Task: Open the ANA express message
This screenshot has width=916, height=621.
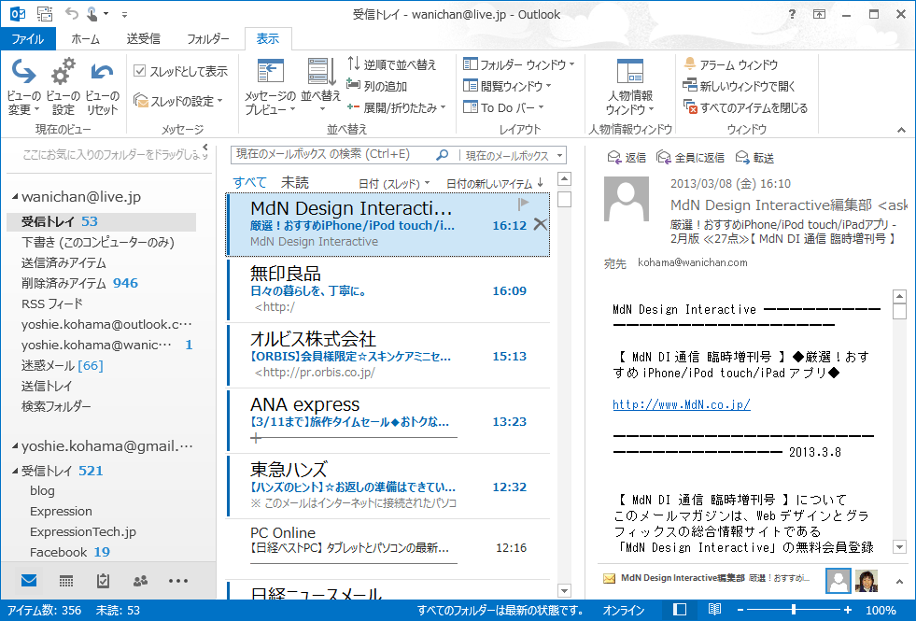Action: click(x=388, y=420)
